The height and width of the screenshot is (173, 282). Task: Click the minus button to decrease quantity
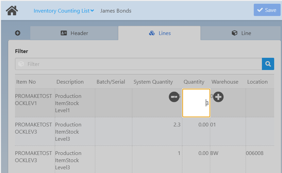point(174,97)
